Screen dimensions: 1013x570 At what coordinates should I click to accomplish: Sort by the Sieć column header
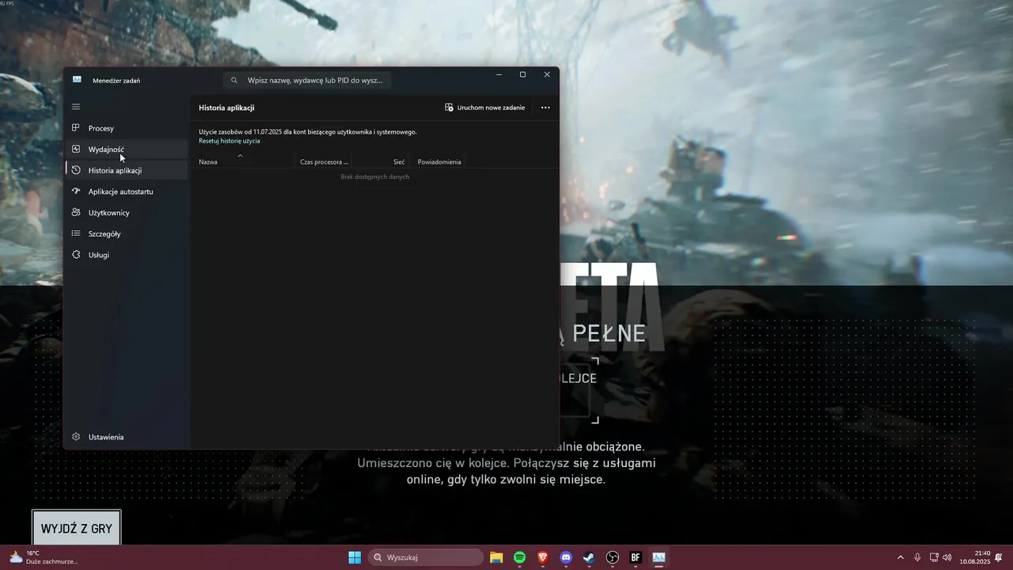tap(399, 161)
